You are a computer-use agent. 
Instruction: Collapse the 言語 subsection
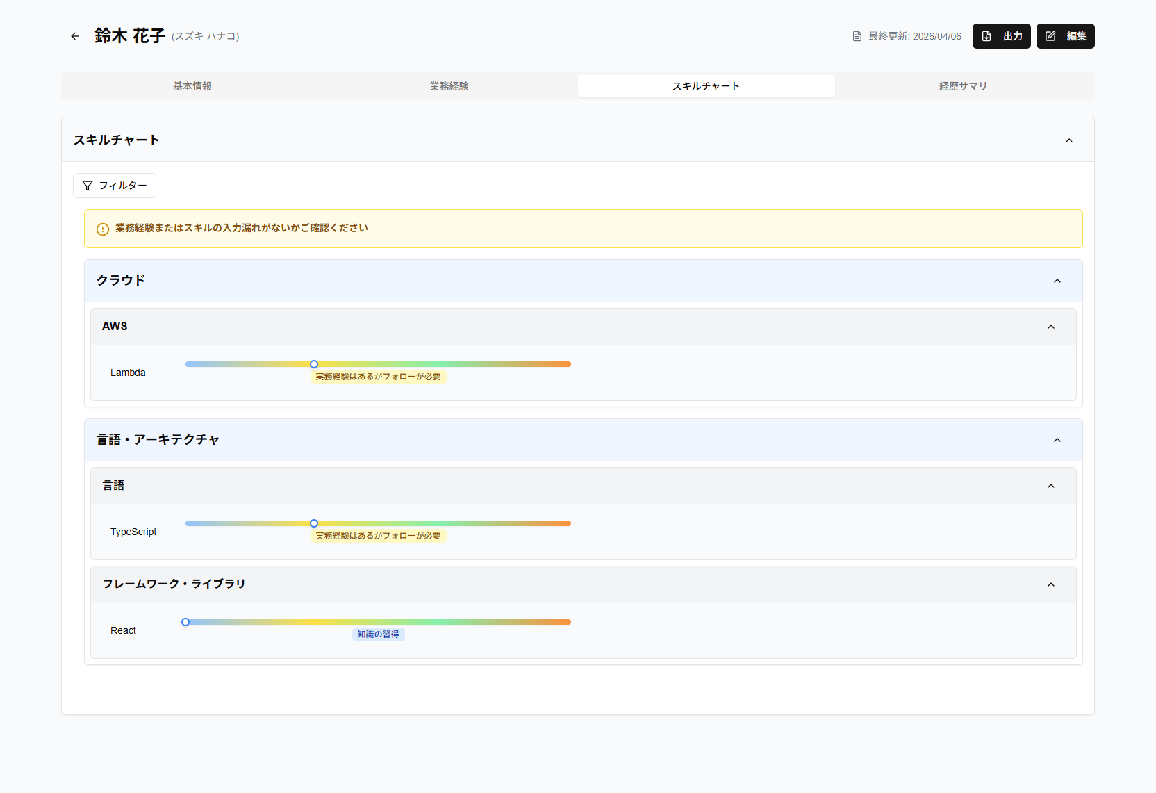[1051, 486]
